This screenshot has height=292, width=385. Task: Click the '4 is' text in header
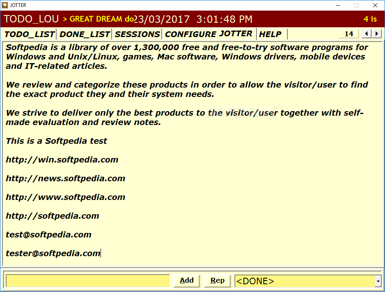coord(370,19)
